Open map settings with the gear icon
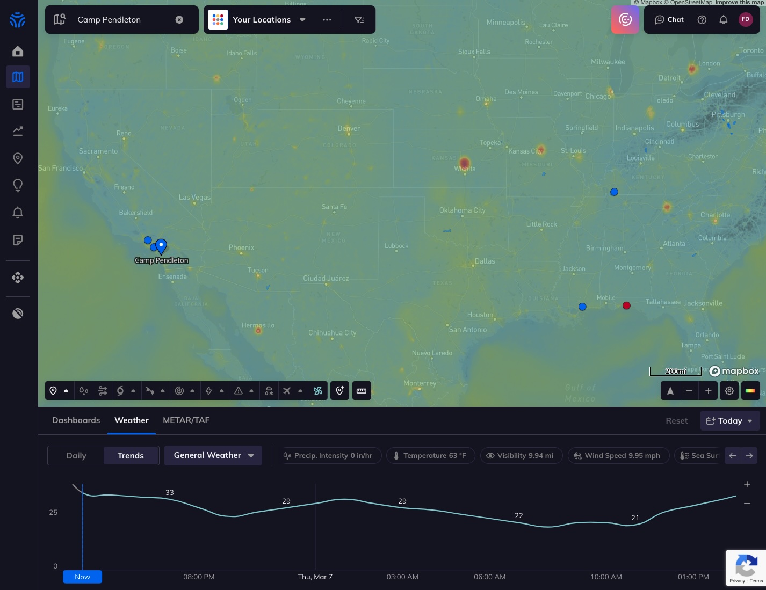Image resolution: width=766 pixels, height=590 pixels. [x=729, y=390]
